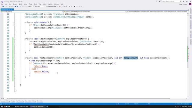Show hidden system tray icons
Screen dimensions: 192x108
(175, 106)
